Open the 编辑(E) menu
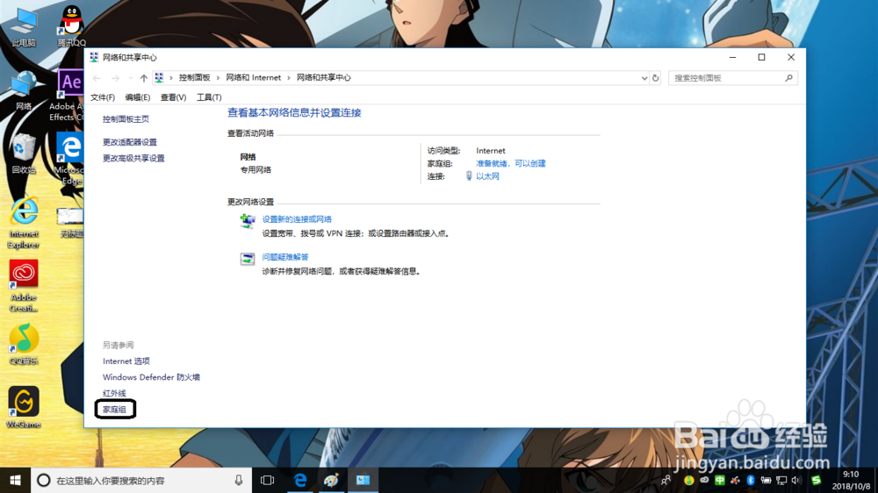878x493 pixels. [x=137, y=97]
